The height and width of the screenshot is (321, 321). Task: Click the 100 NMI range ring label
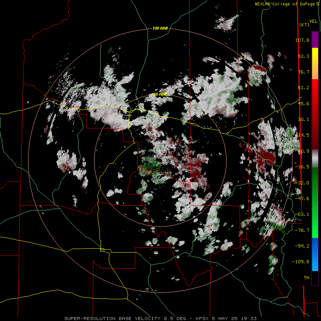coord(160,28)
